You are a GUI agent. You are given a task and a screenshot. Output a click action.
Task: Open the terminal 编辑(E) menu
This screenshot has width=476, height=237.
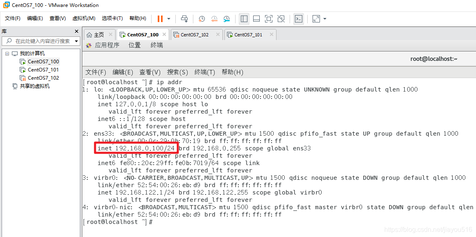pos(122,72)
